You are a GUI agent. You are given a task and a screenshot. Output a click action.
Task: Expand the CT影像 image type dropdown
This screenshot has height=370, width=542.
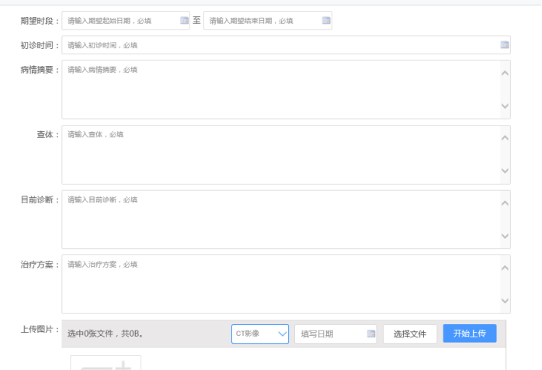pyautogui.click(x=260, y=334)
